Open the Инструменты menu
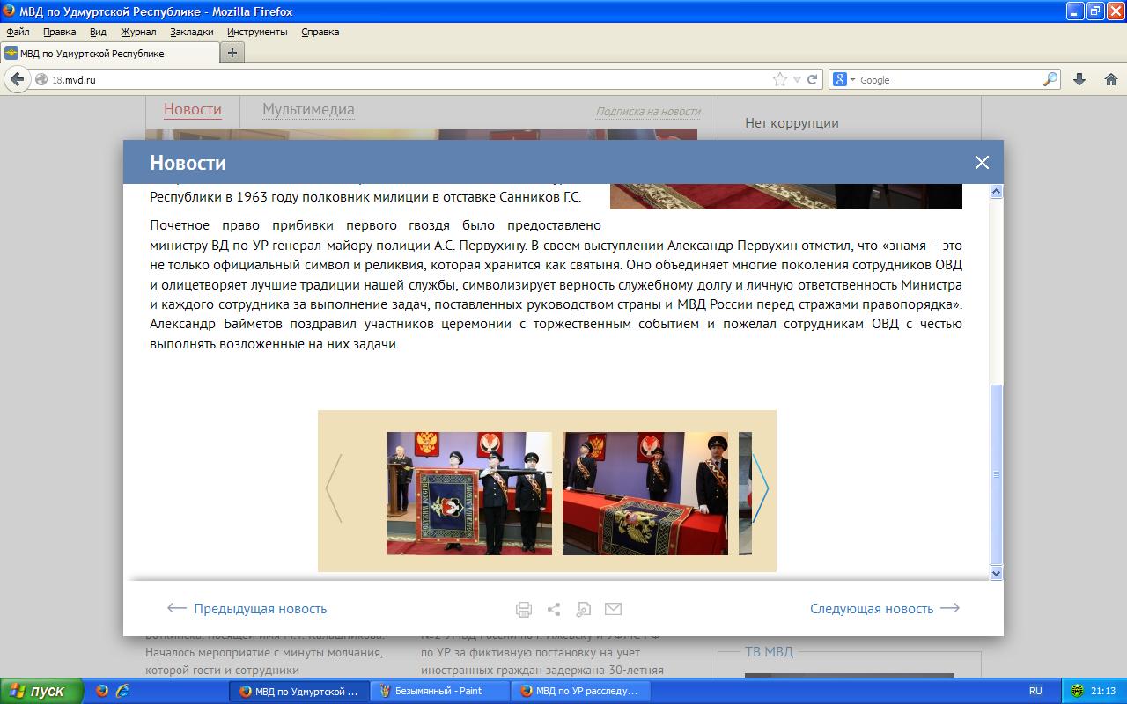 [x=257, y=32]
